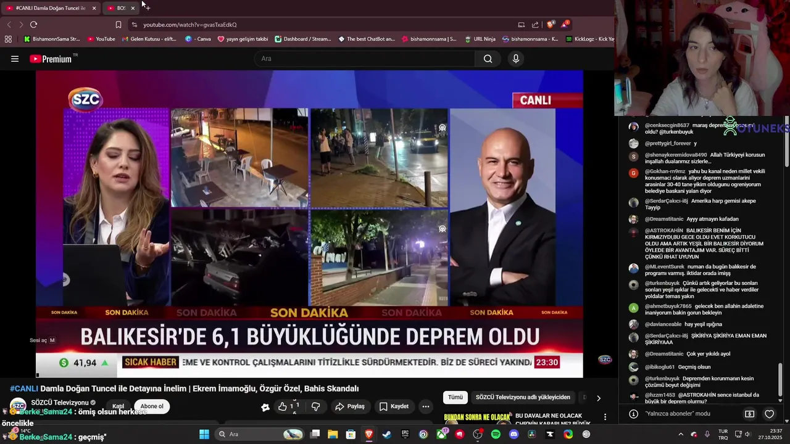Open the more actions three-dot button

click(x=425, y=406)
